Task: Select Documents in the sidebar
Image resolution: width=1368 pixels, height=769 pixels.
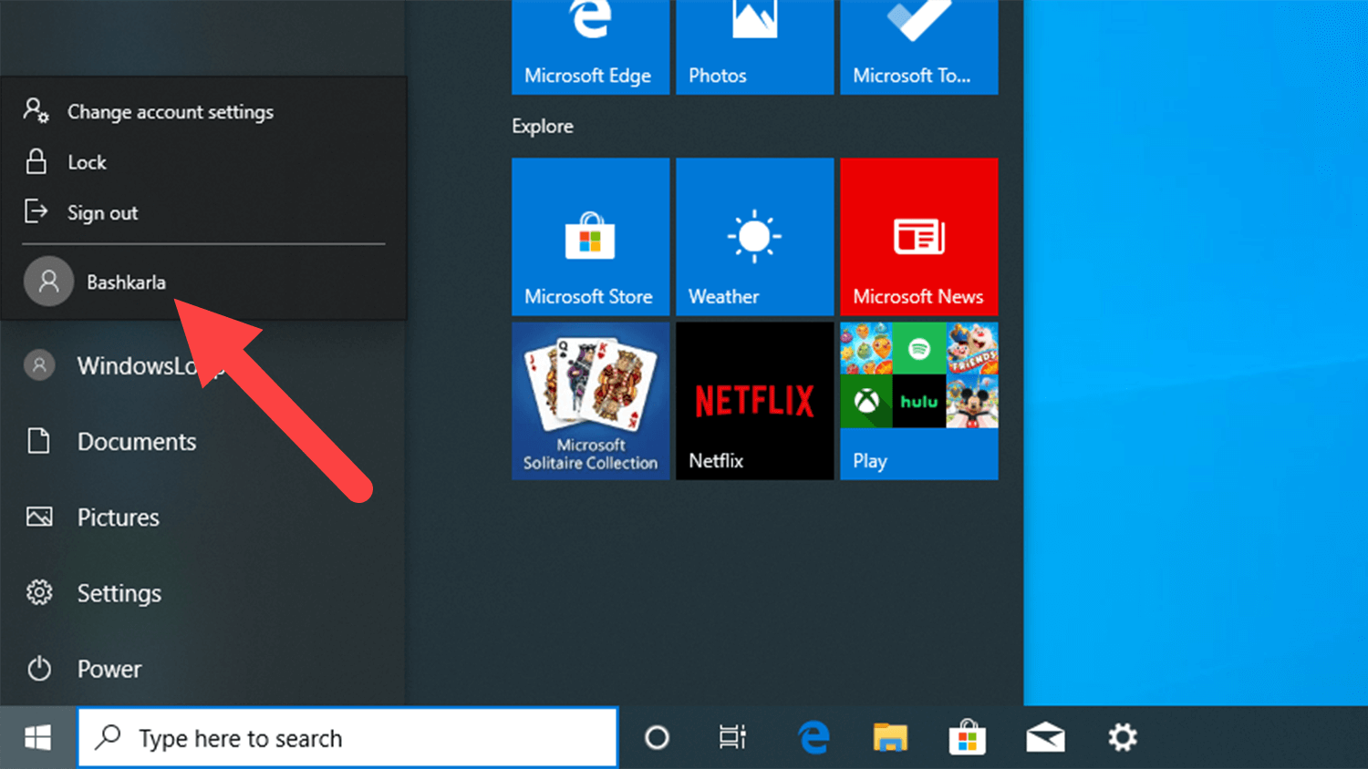Action: 137,441
